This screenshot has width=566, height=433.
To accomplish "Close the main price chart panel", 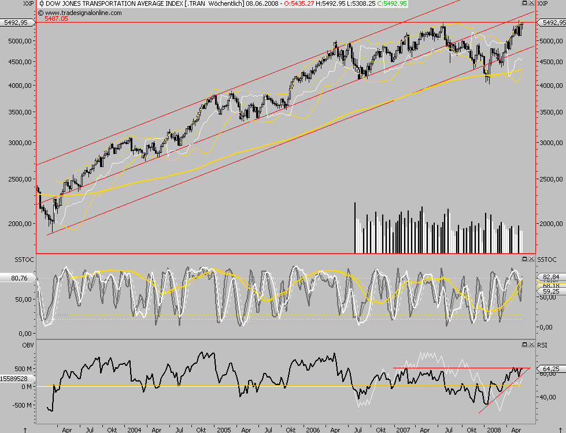I will pyautogui.click(x=531, y=3).
